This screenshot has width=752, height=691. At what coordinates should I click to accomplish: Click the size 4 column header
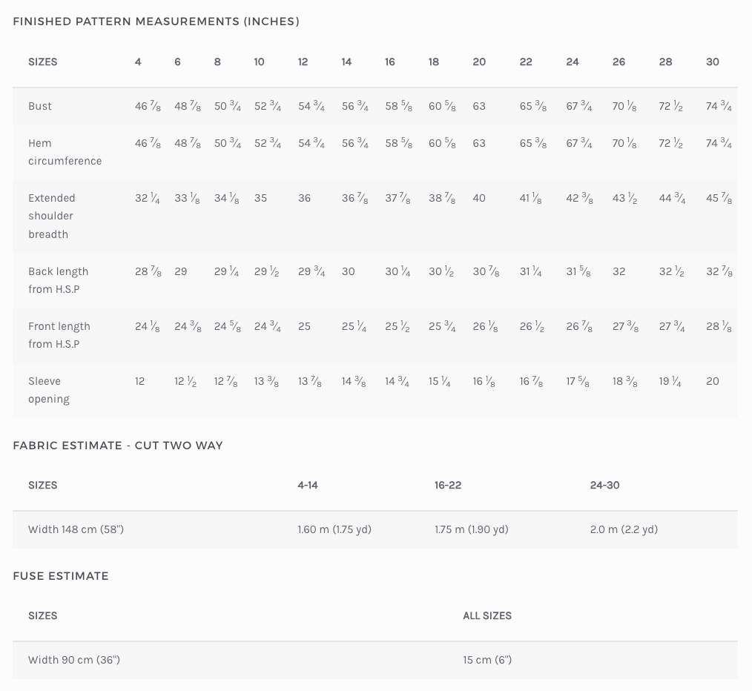pyautogui.click(x=138, y=62)
